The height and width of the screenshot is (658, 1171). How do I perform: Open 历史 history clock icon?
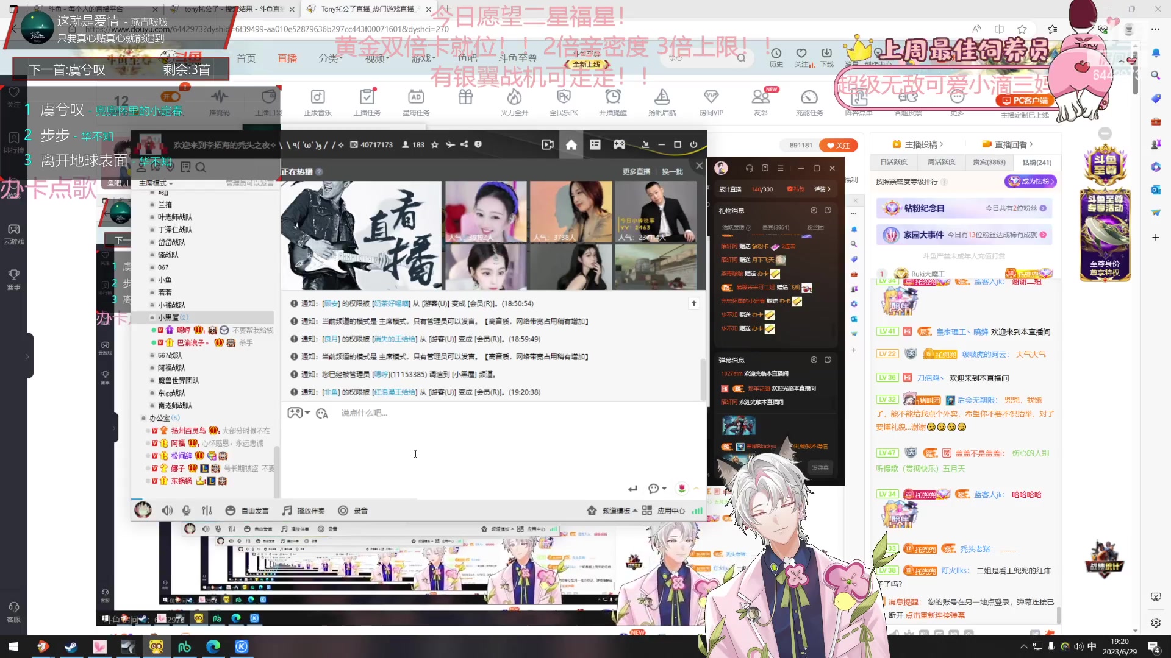776,57
